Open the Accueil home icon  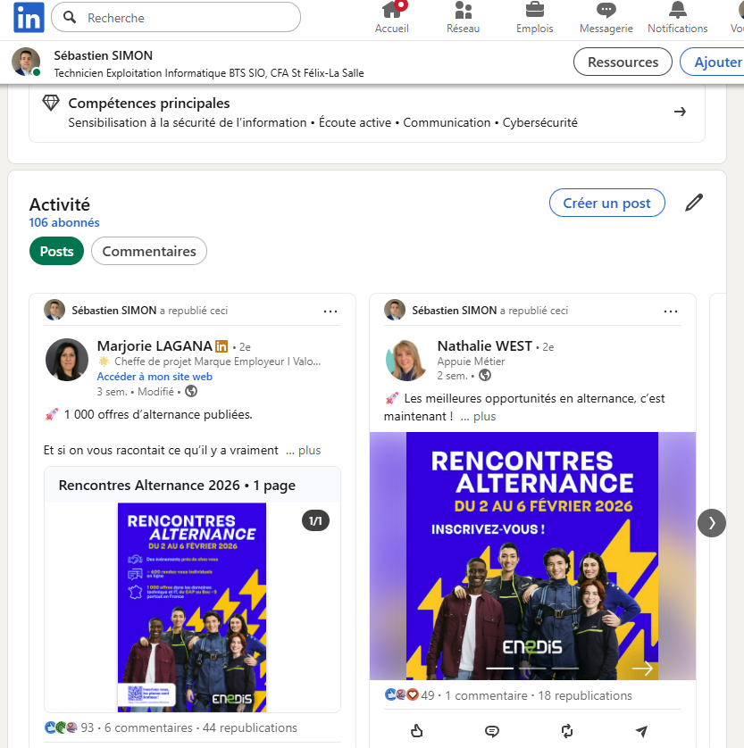(x=391, y=11)
